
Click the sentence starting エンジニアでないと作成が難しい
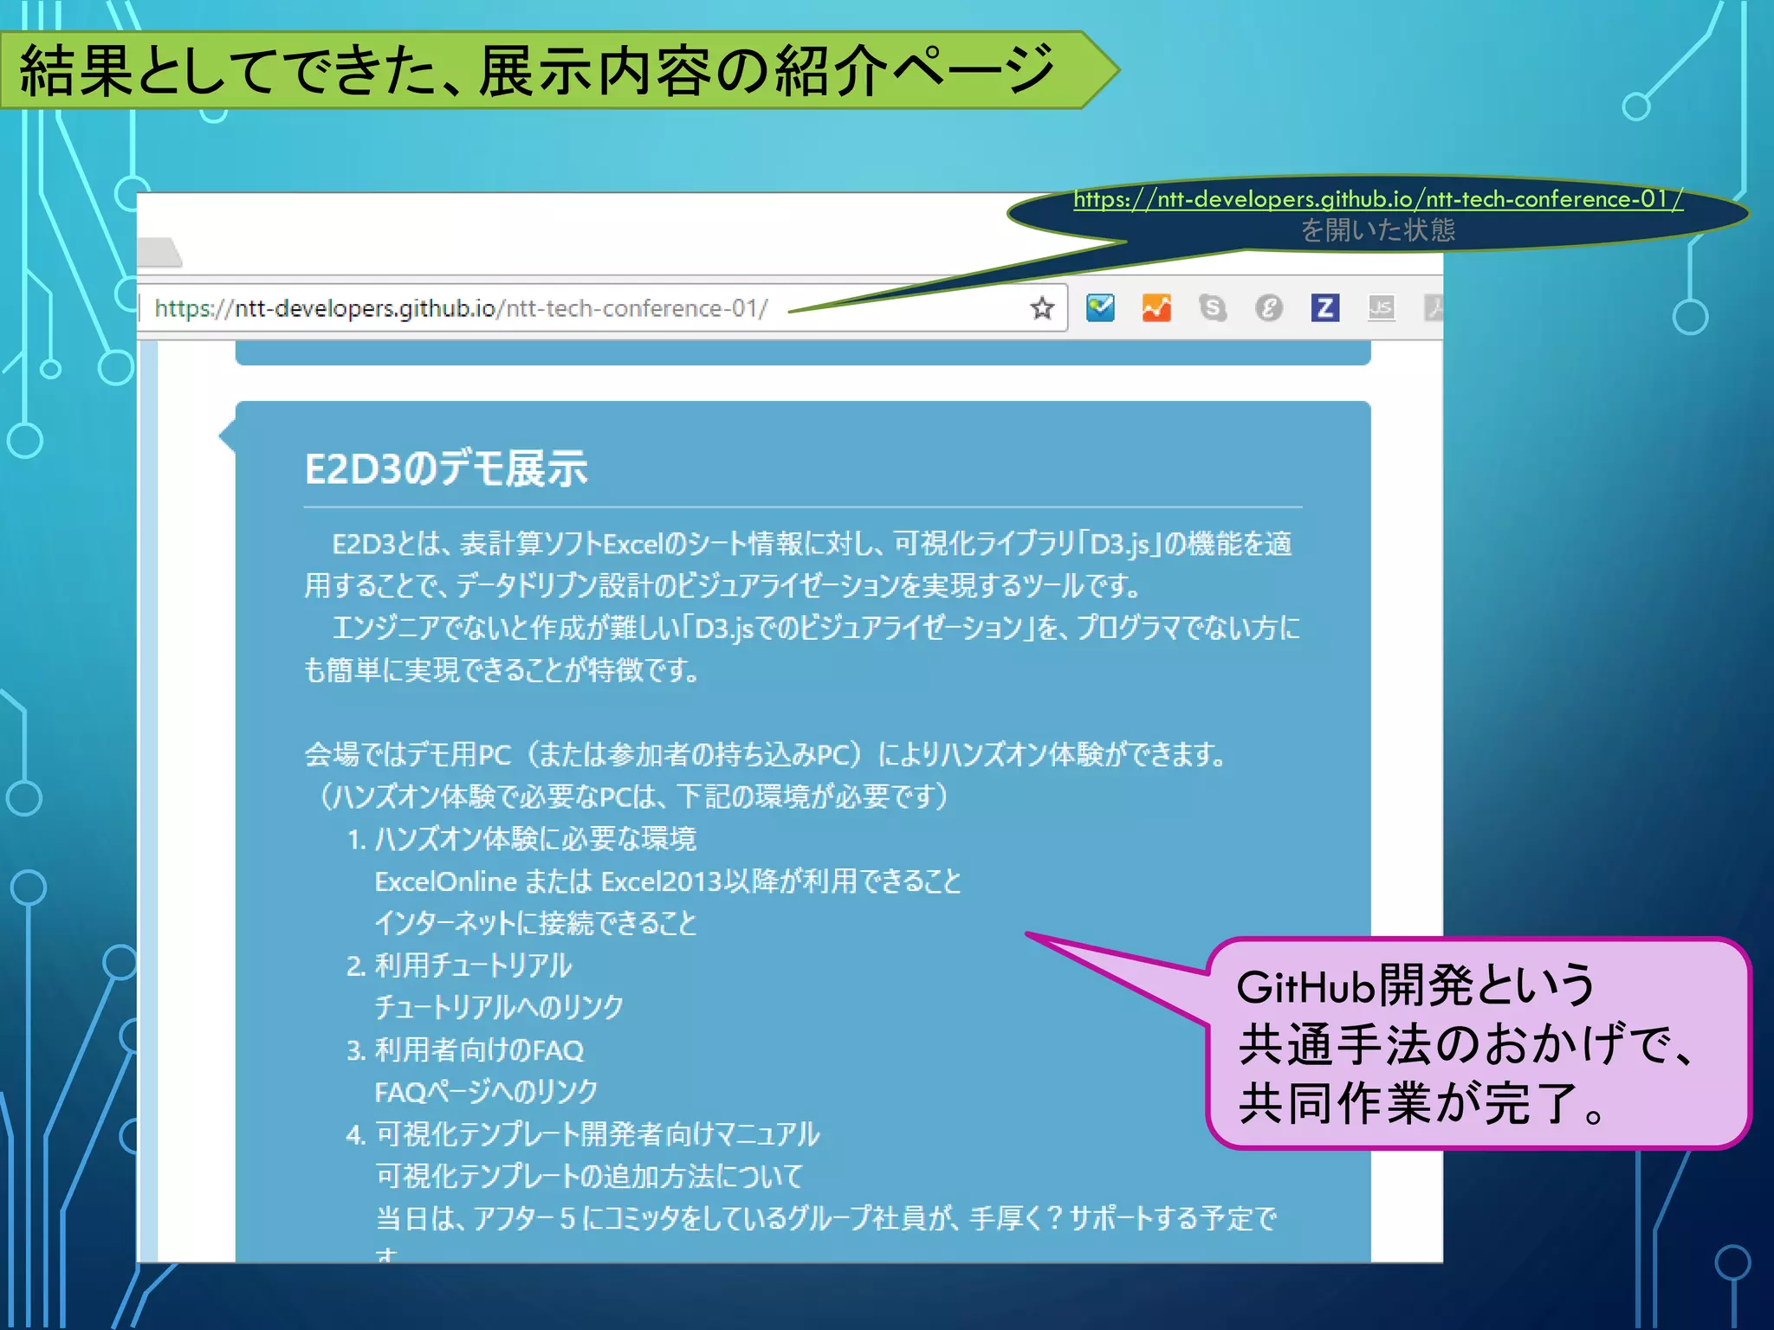pos(803,648)
